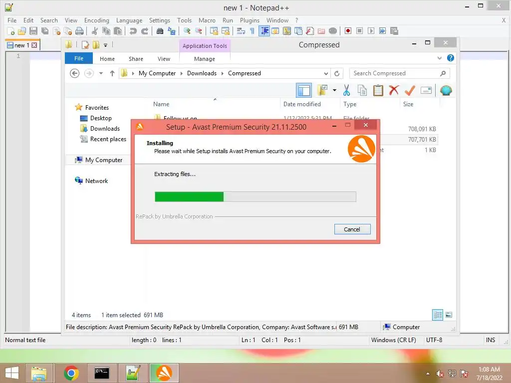Toggle Synchronize Horizontal Scrolling icon
Viewport: 511px width, 383px height.
point(225,31)
